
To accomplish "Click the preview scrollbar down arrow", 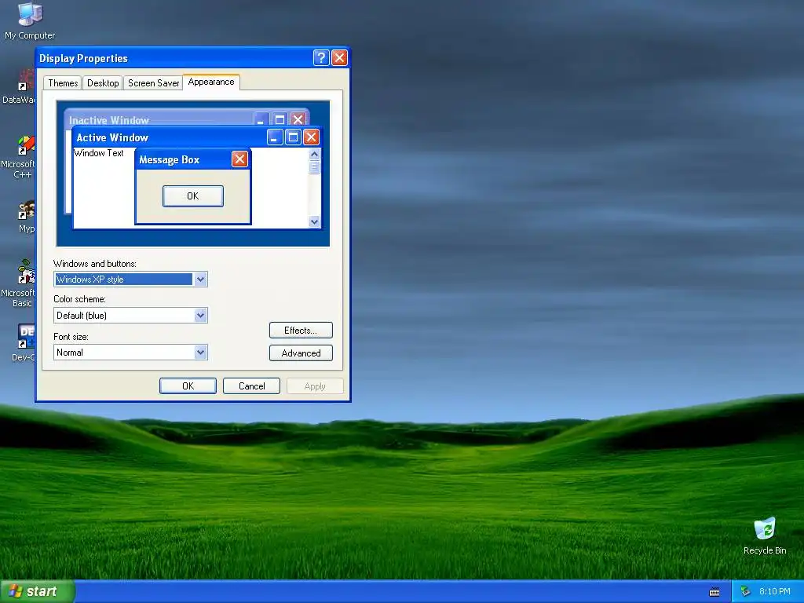I will point(314,221).
